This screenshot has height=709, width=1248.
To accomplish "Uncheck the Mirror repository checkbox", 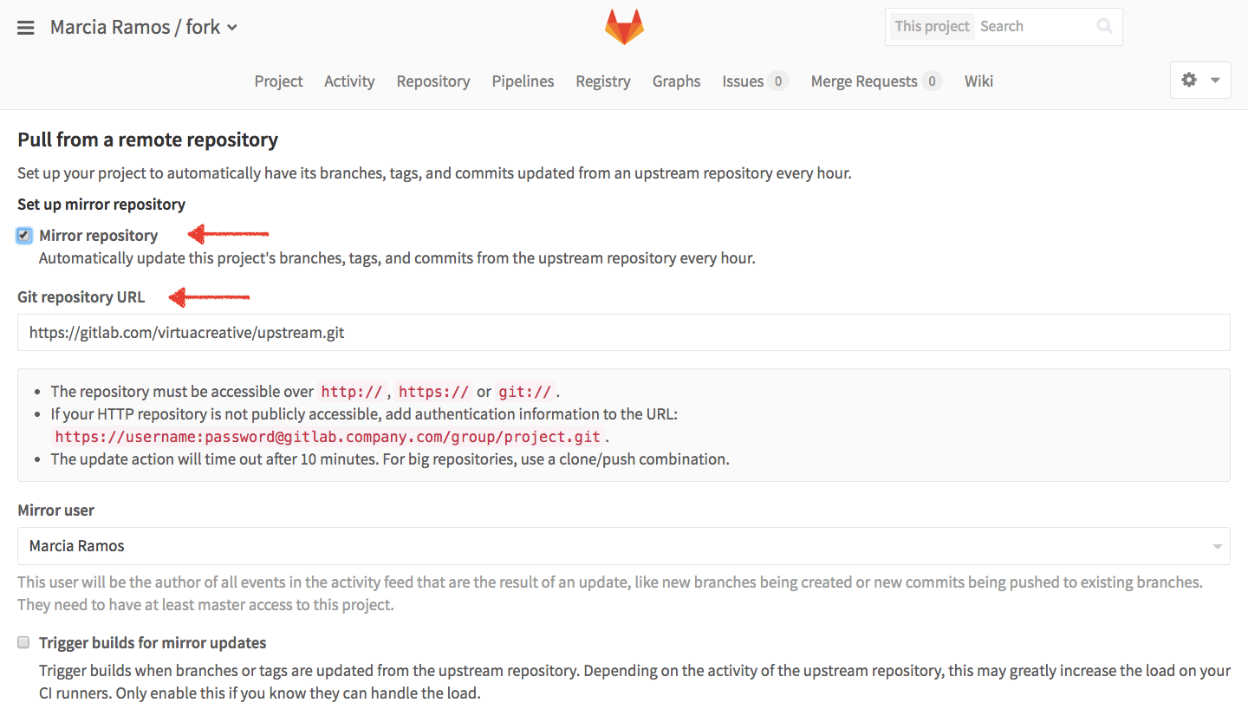I will click(23, 235).
